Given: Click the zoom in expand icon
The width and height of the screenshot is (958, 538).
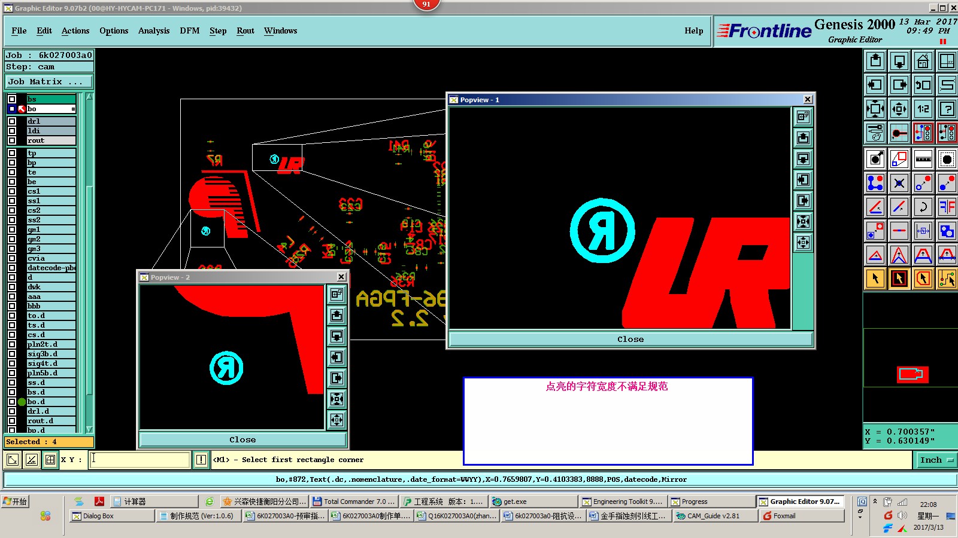Looking at the screenshot, I should (875, 109).
